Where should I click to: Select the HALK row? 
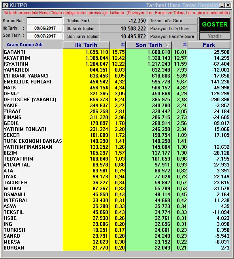pos(117,88)
